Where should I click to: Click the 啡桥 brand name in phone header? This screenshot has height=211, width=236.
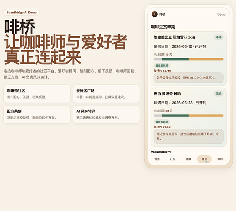[x=162, y=14]
